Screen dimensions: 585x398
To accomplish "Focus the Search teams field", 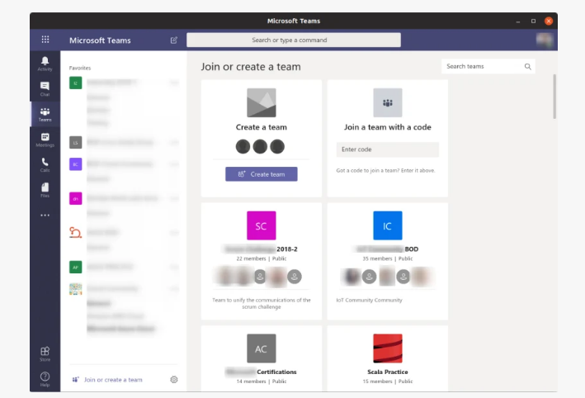I will (x=488, y=66).
